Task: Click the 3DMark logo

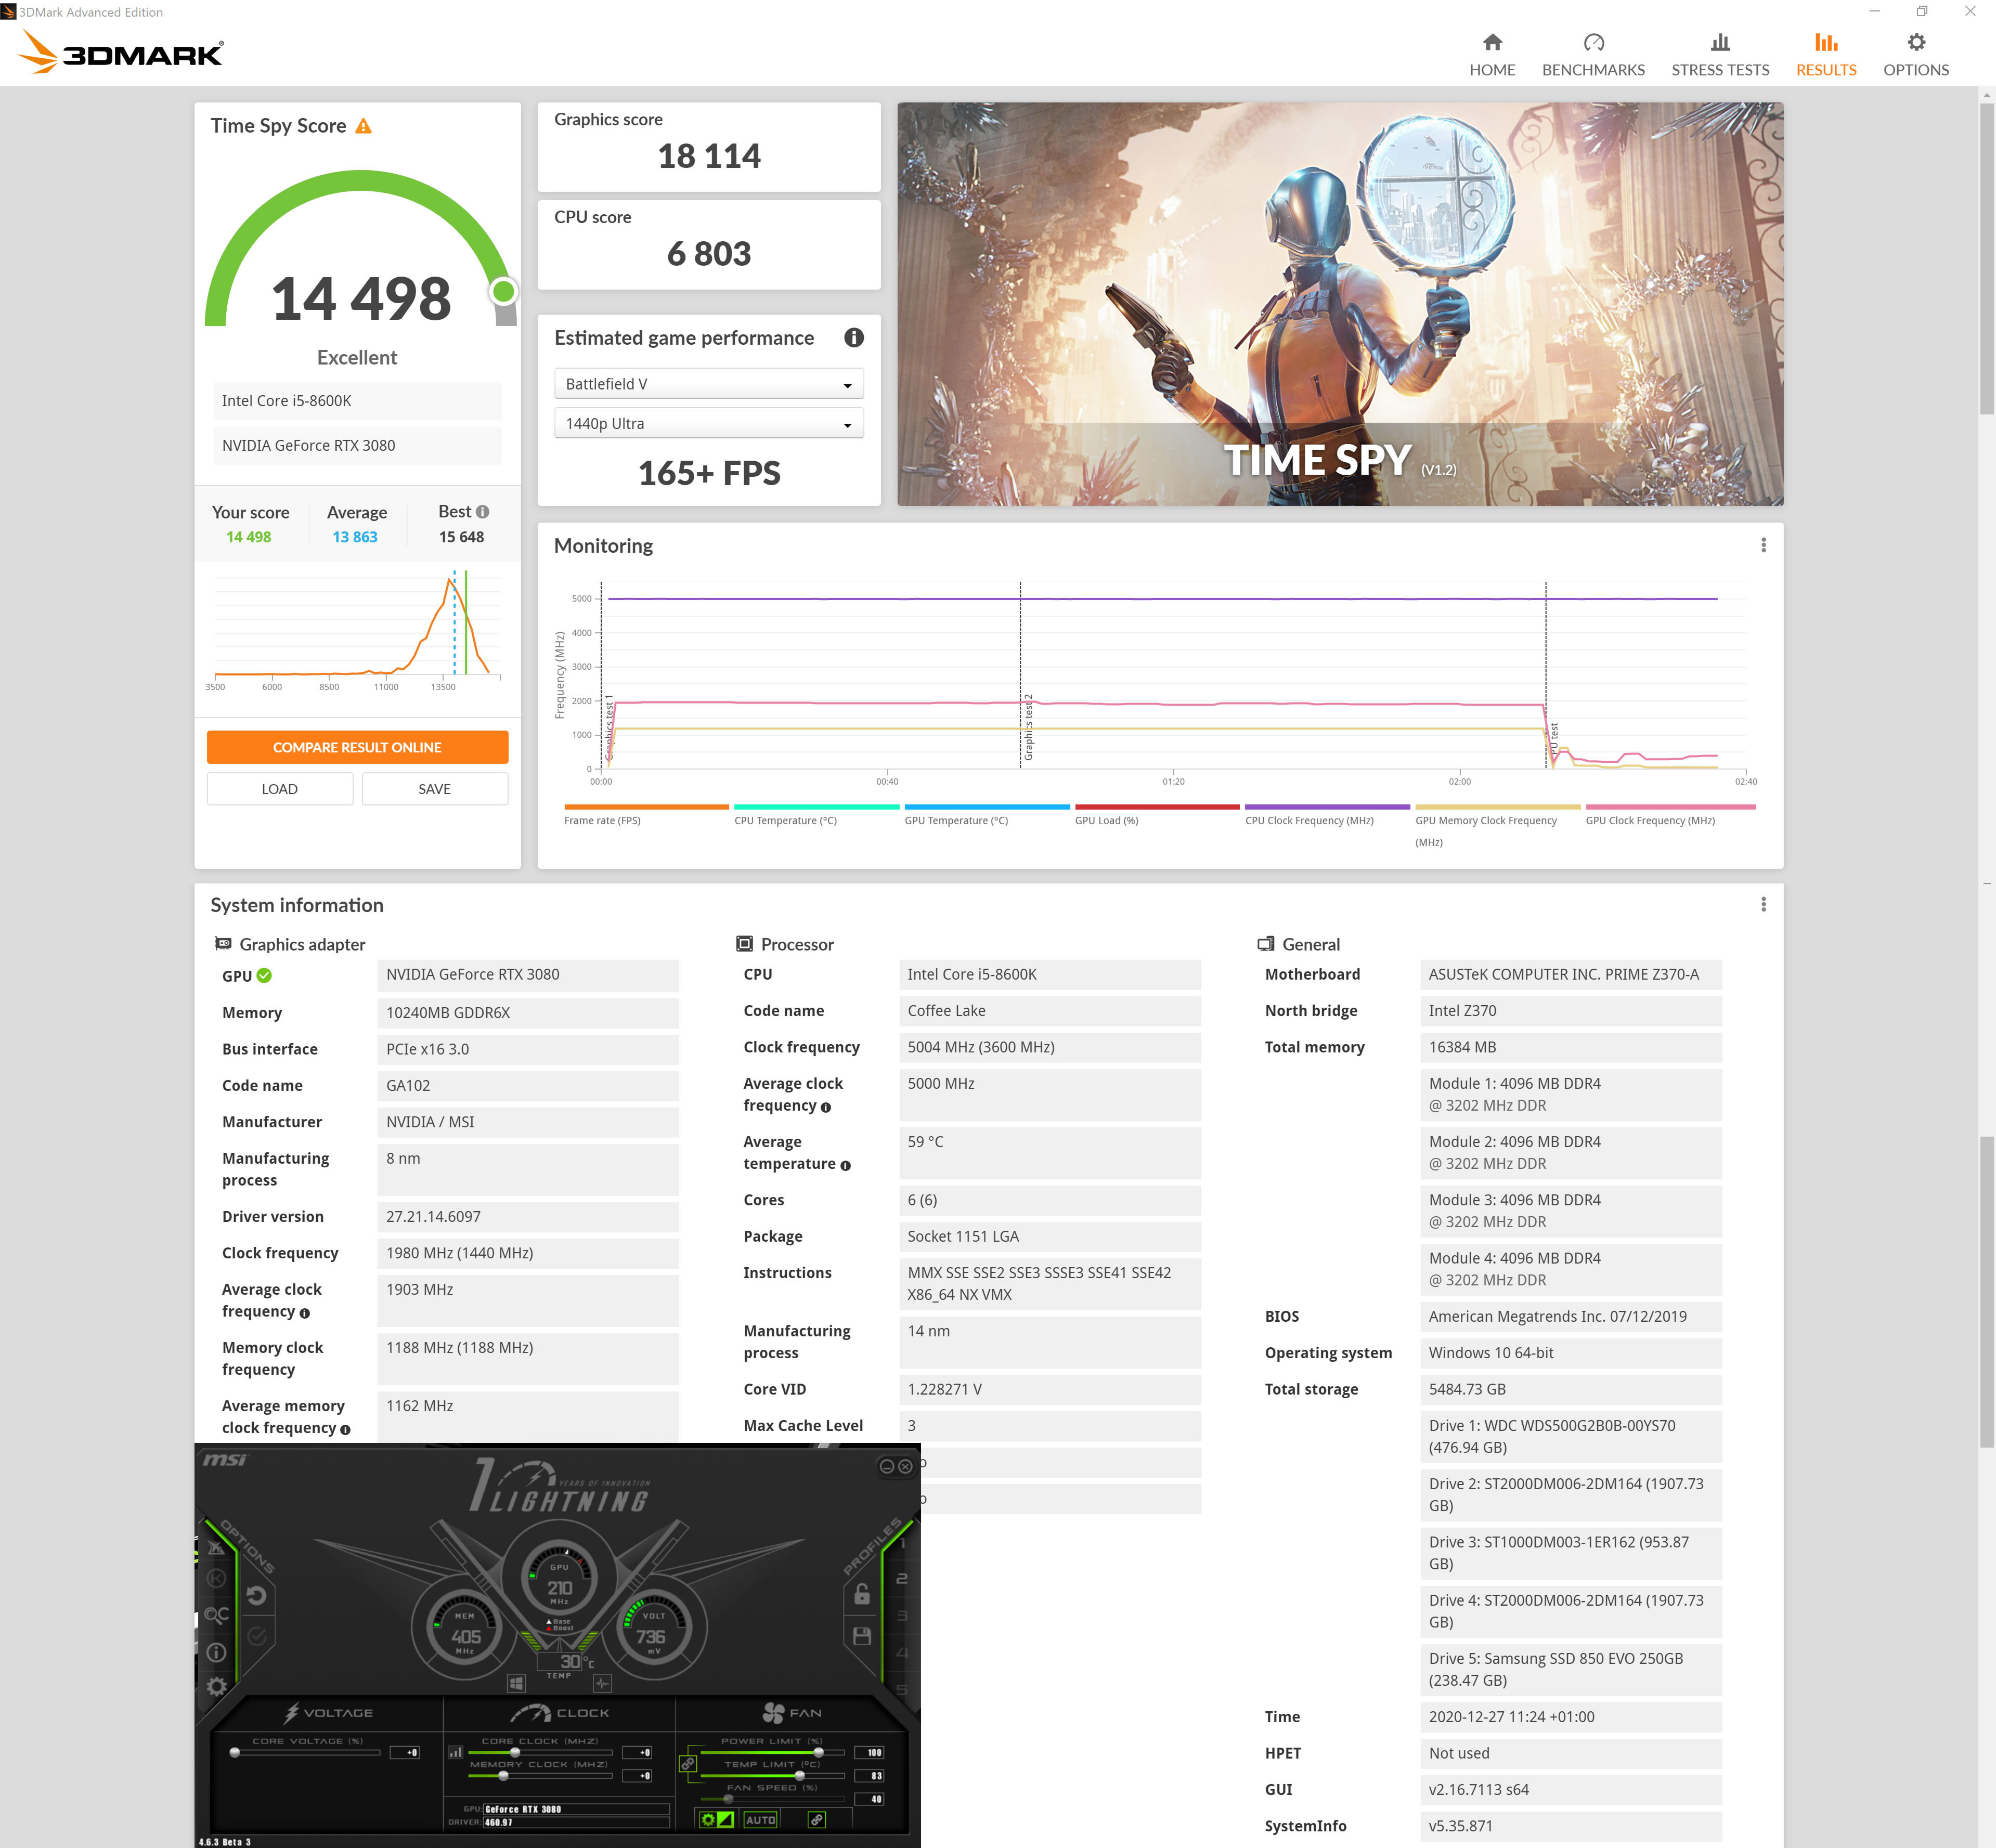Action: [x=122, y=52]
